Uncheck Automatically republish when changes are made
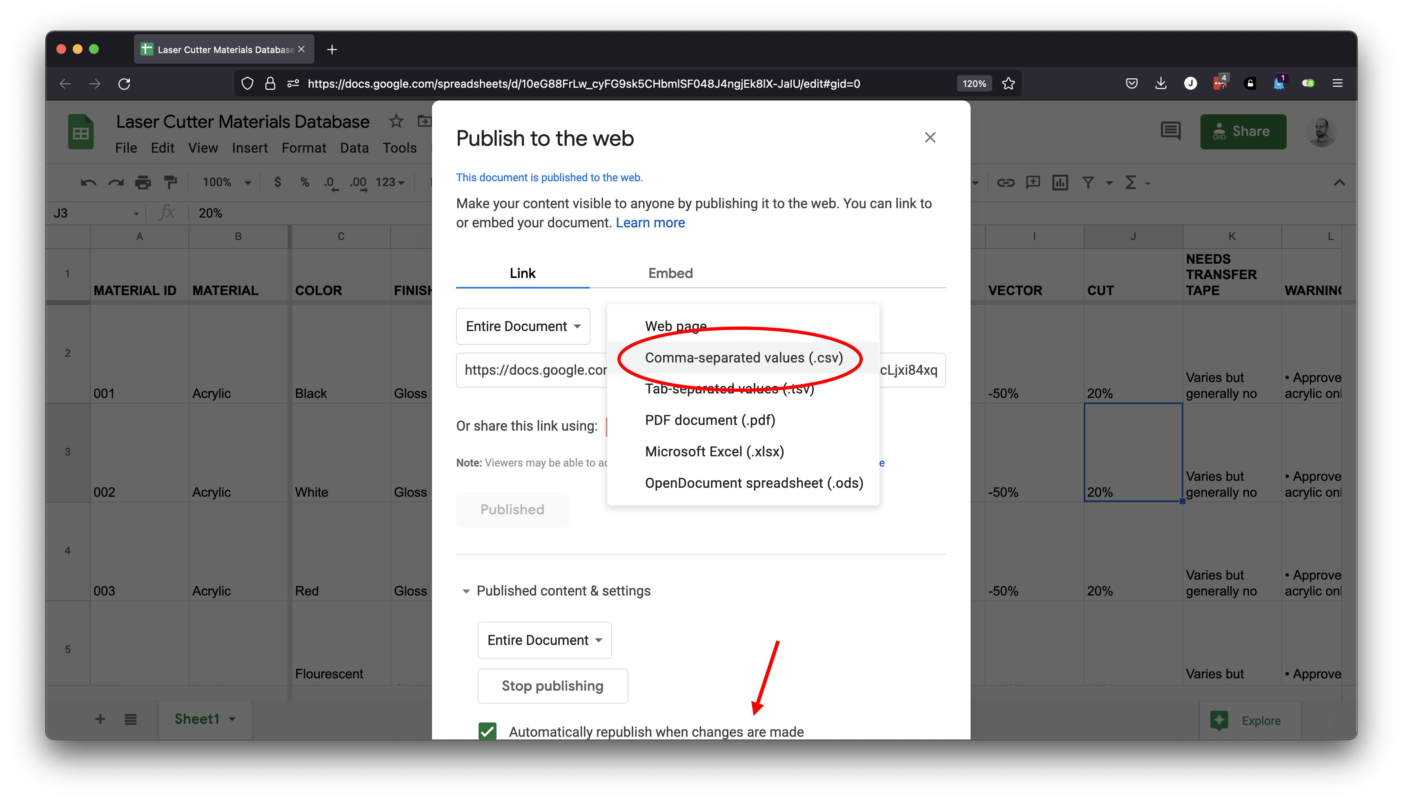Image resolution: width=1403 pixels, height=800 pixels. click(488, 731)
